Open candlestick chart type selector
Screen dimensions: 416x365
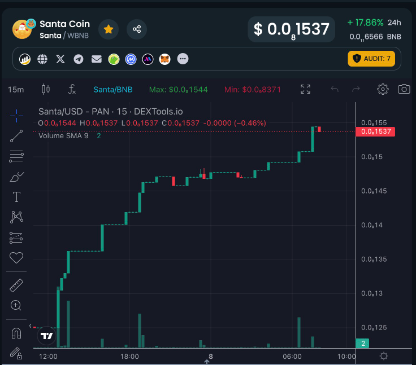46,89
